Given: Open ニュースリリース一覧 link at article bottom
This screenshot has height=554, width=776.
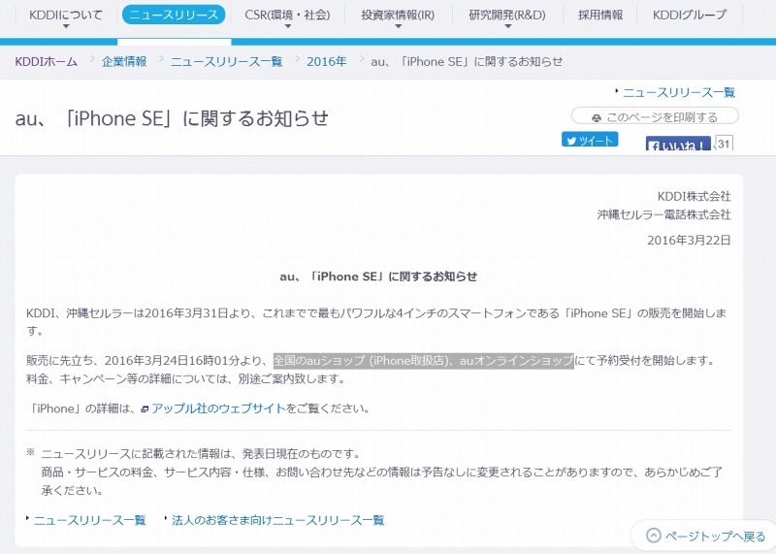Looking at the screenshot, I should 89,520.
